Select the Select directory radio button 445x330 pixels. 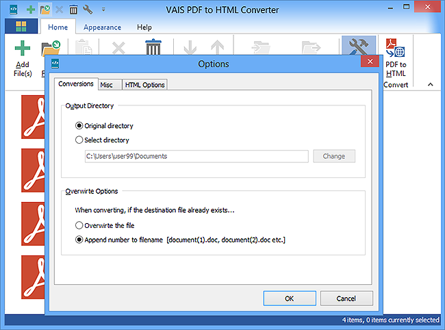click(x=79, y=140)
